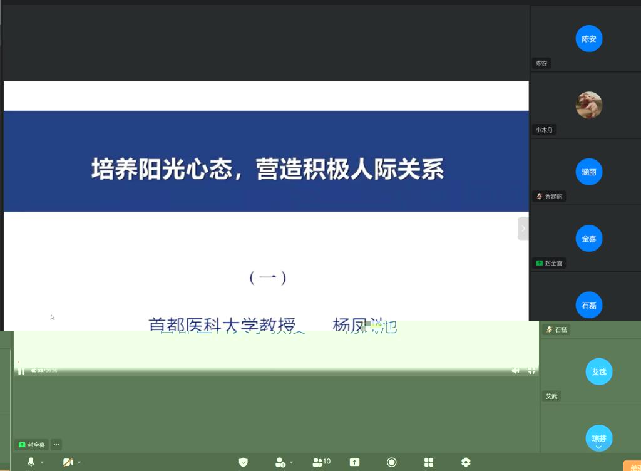This screenshot has height=471, width=641.
Task: Open meeting settings gear
Action: (x=466, y=462)
